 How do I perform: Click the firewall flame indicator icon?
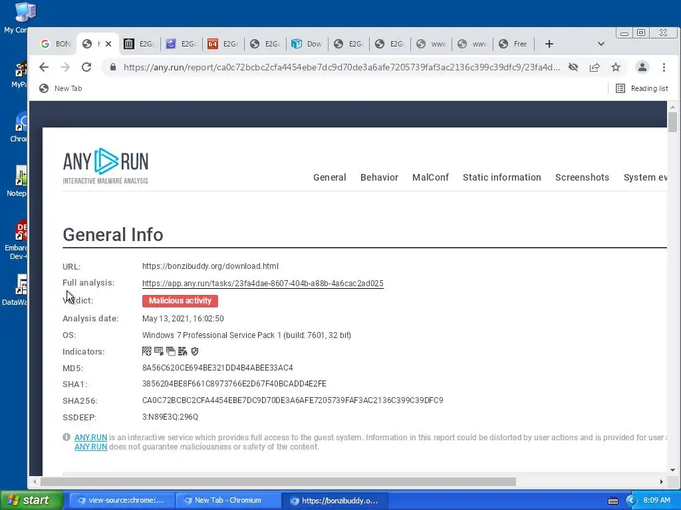point(182,351)
